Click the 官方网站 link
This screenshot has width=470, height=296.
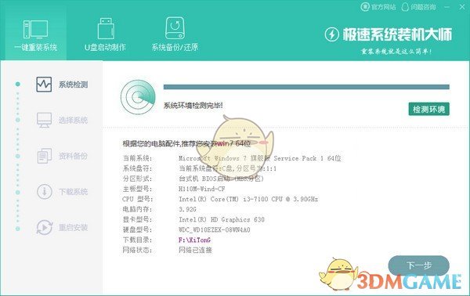tap(378, 7)
